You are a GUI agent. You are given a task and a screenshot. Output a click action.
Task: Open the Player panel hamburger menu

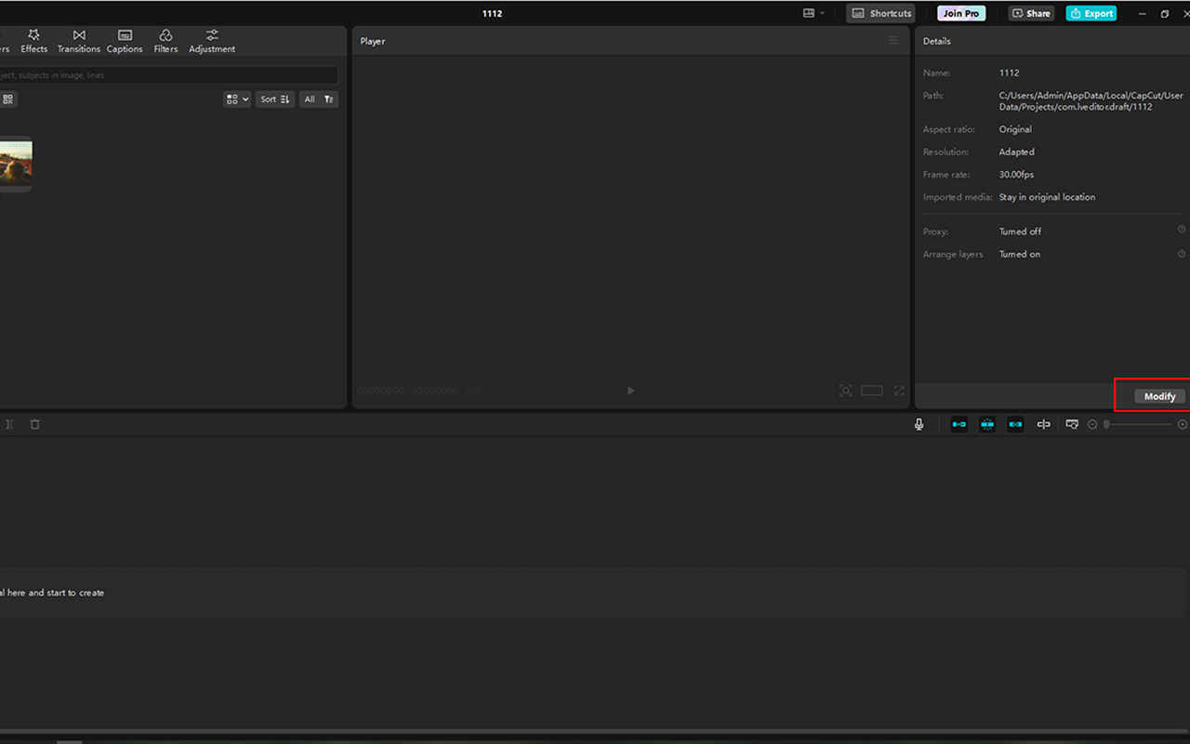click(x=893, y=41)
